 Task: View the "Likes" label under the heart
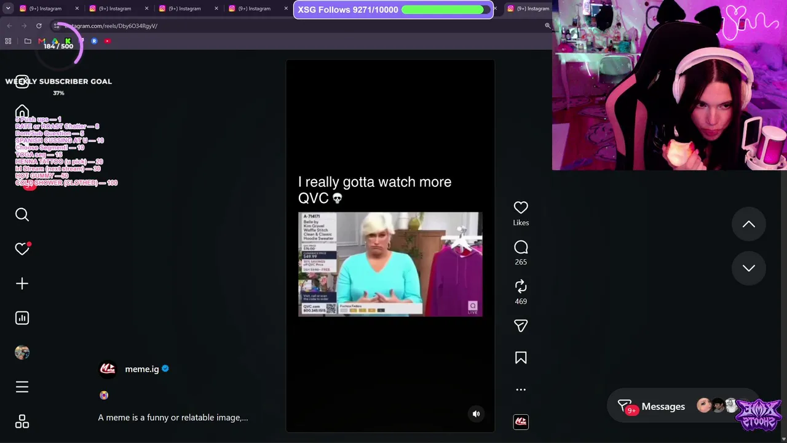coord(521,223)
